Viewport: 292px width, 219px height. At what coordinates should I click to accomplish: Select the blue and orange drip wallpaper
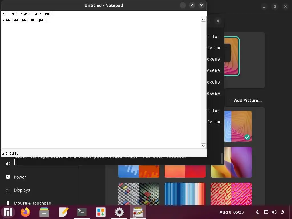(139, 171)
